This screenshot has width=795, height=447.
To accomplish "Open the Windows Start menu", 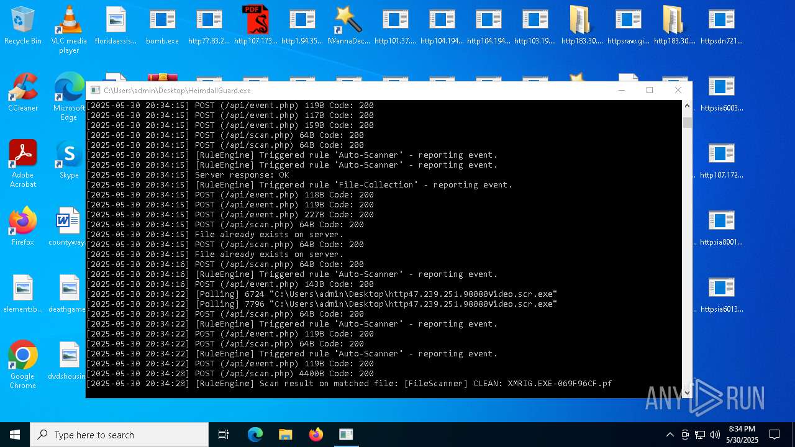I will click(x=15, y=435).
